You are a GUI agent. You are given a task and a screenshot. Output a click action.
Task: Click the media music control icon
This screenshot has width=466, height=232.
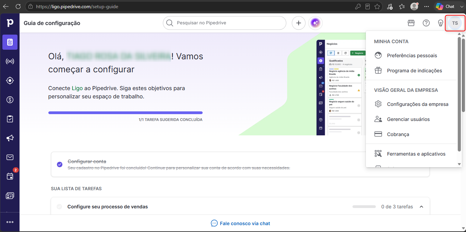click(x=390, y=7)
